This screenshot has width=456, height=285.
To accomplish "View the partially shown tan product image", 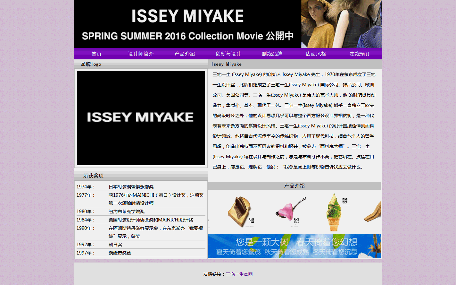I will 373,212.
